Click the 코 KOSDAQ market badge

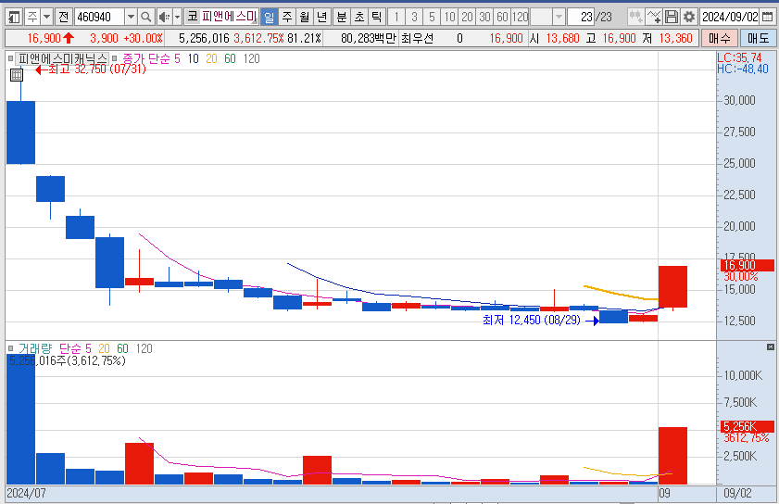(x=193, y=17)
